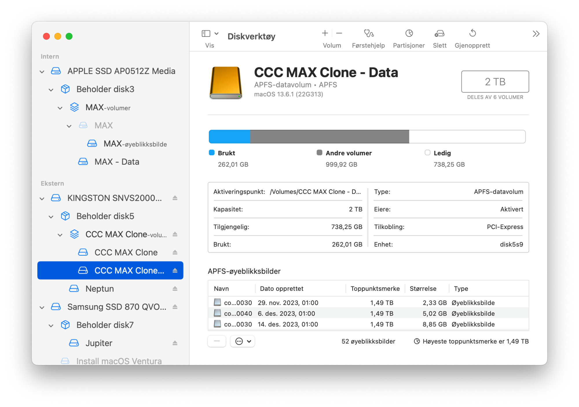Collapse the Beholder disk5 container
The height and width of the screenshot is (407, 579).
(51, 217)
